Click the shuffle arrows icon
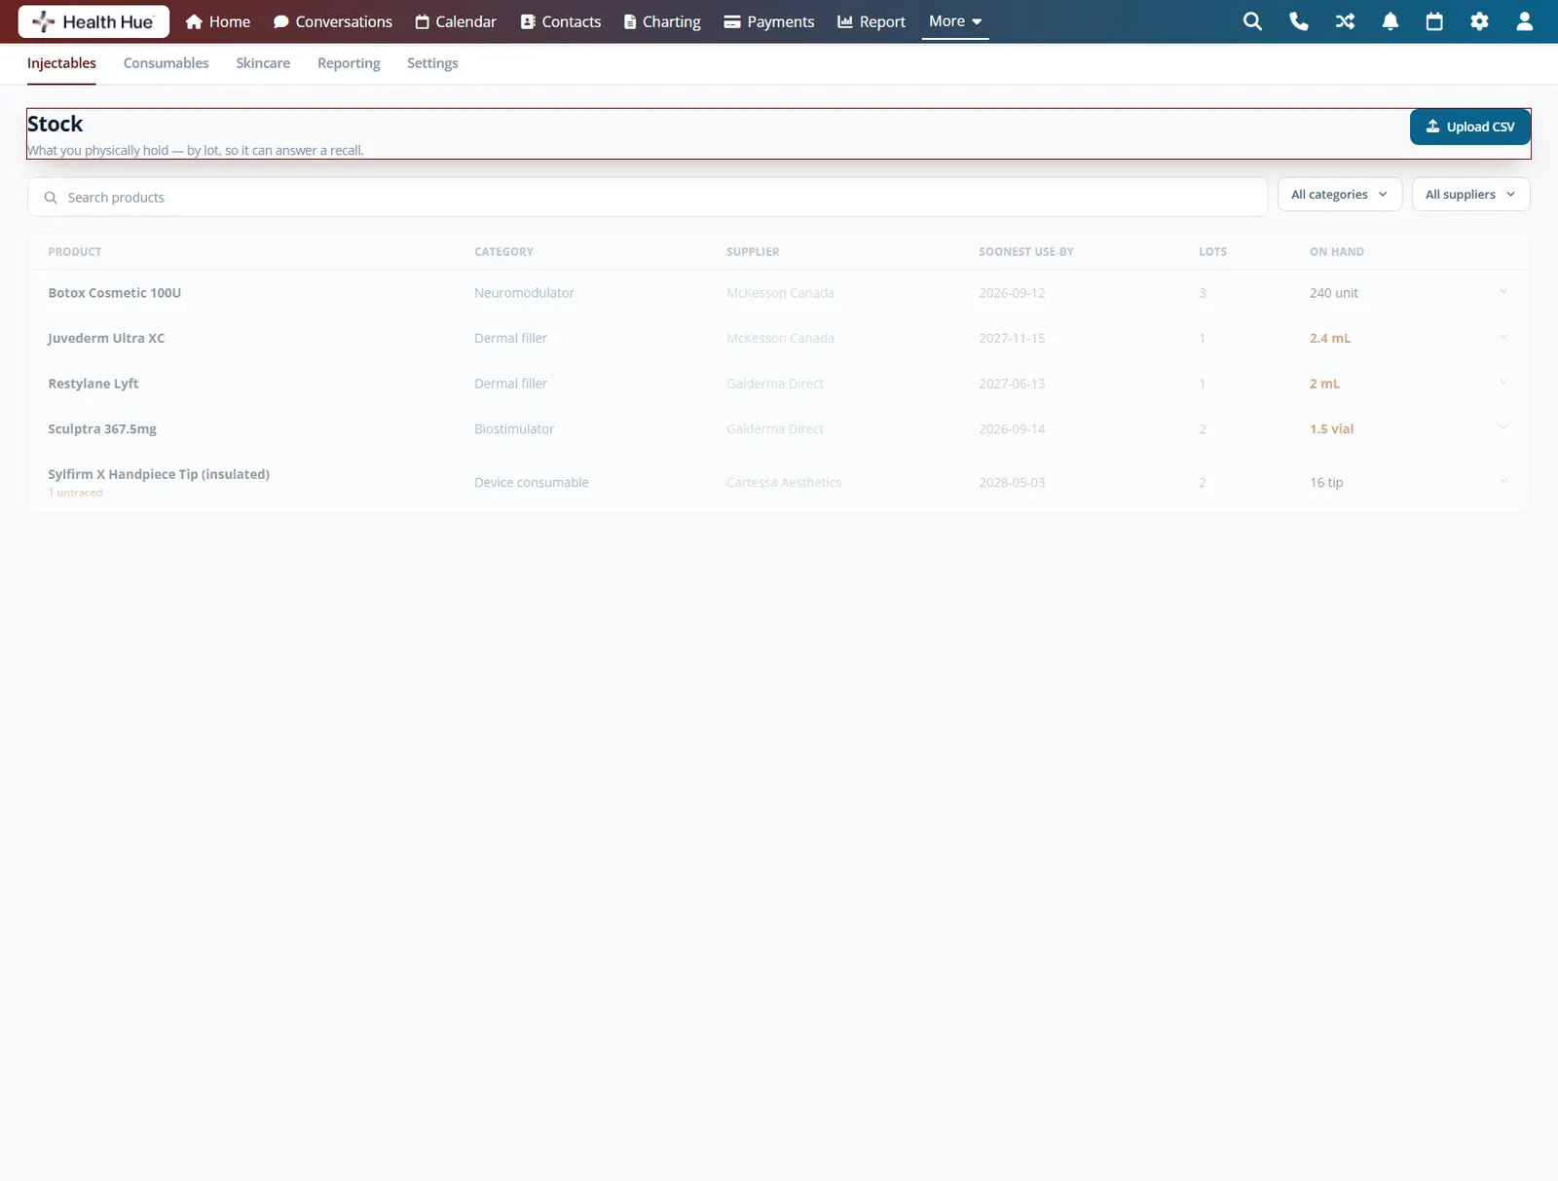The height and width of the screenshot is (1181, 1558). pyautogui.click(x=1345, y=21)
